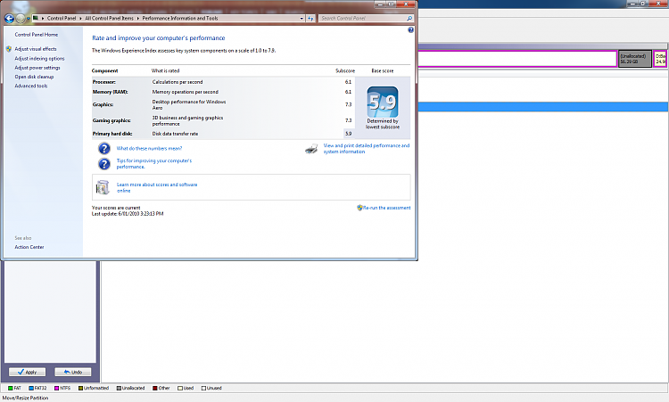Select the Unallocated partition block
The height and width of the screenshot is (402, 669).
pos(635,59)
